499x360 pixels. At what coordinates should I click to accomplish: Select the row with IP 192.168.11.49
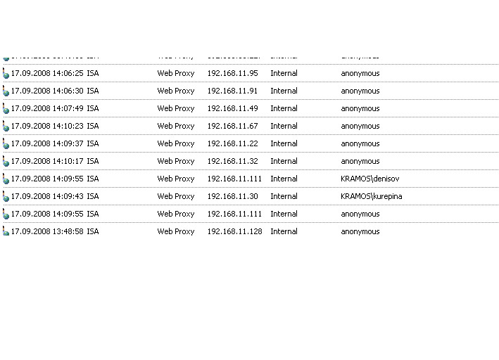[x=251, y=108]
